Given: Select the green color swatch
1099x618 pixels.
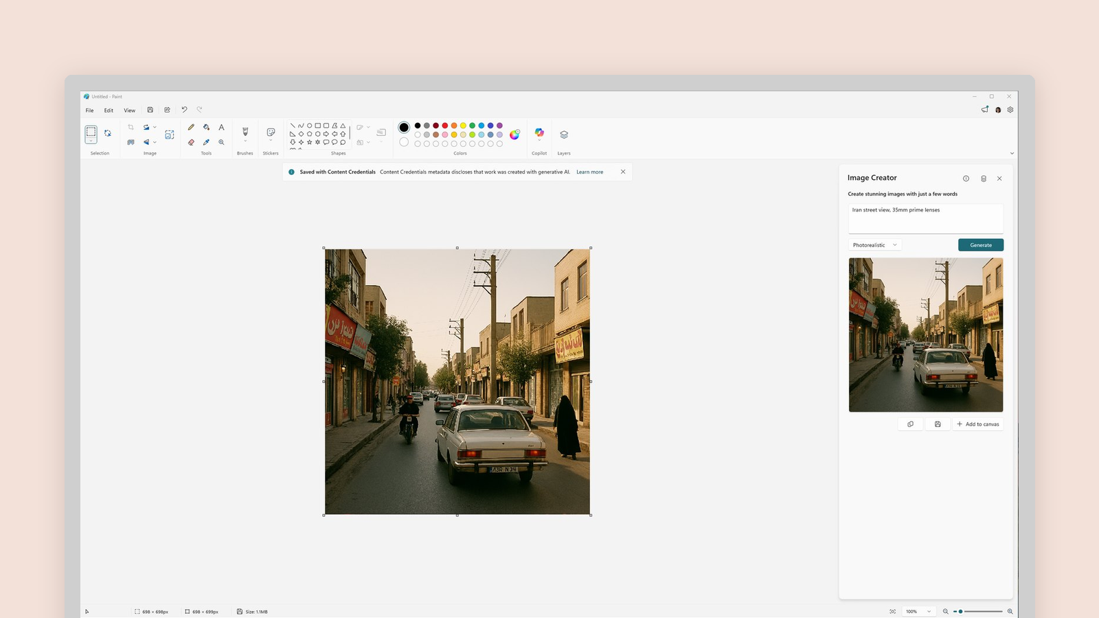Looking at the screenshot, I should coord(473,126).
